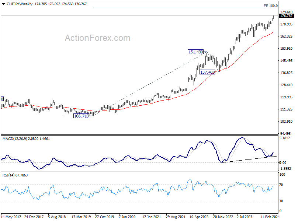The image size is (295, 221).
Task: Select the 151.430 price label
Action: tap(196, 52)
